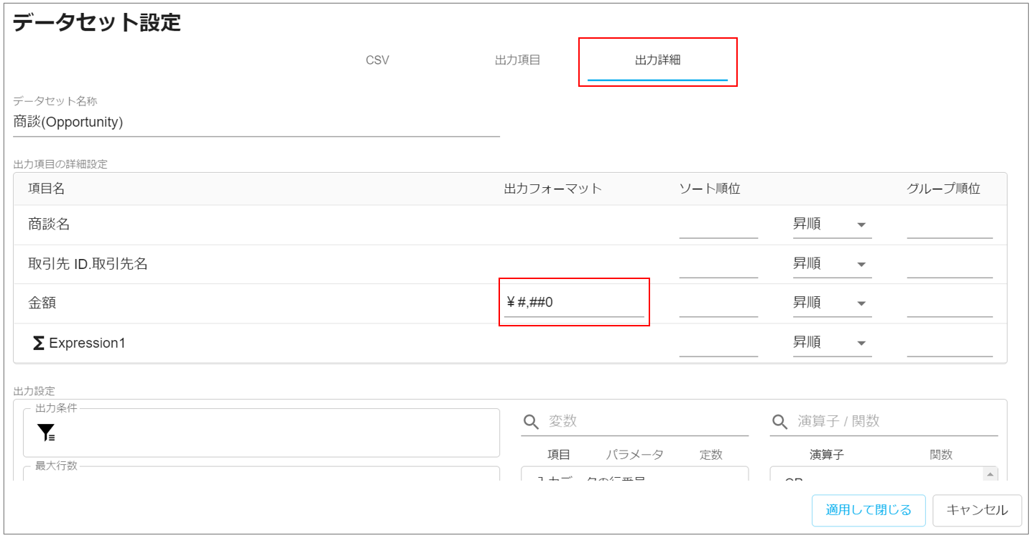Open the パラメータ tab in variables panel
This screenshot has height=538, width=1033.
coord(634,455)
